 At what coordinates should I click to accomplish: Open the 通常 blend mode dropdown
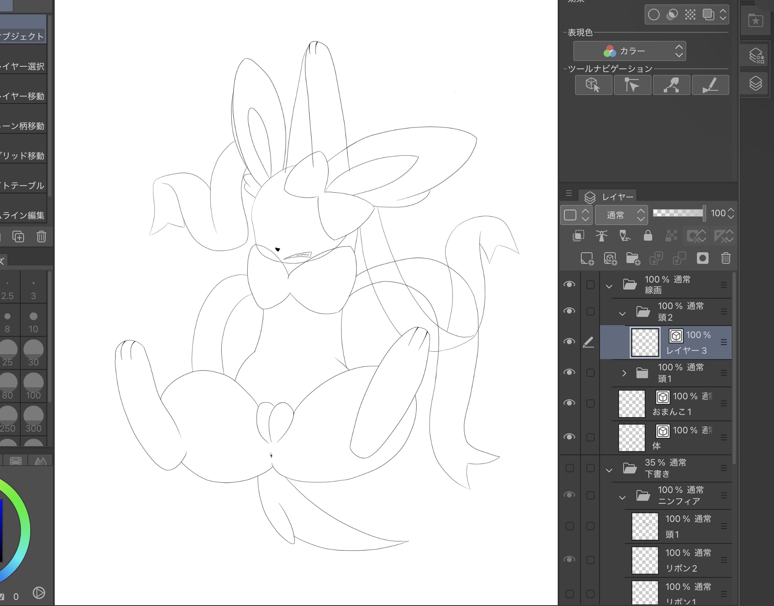[621, 215]
